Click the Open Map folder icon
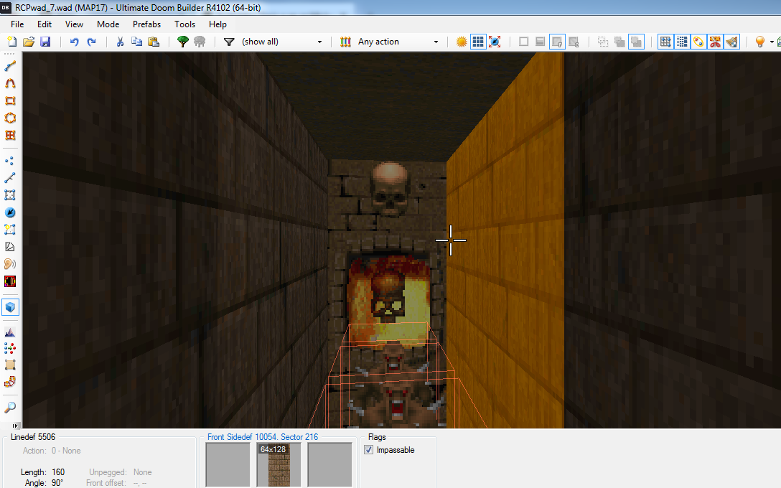This screenshot has width=781, height=488. point(29,42)
